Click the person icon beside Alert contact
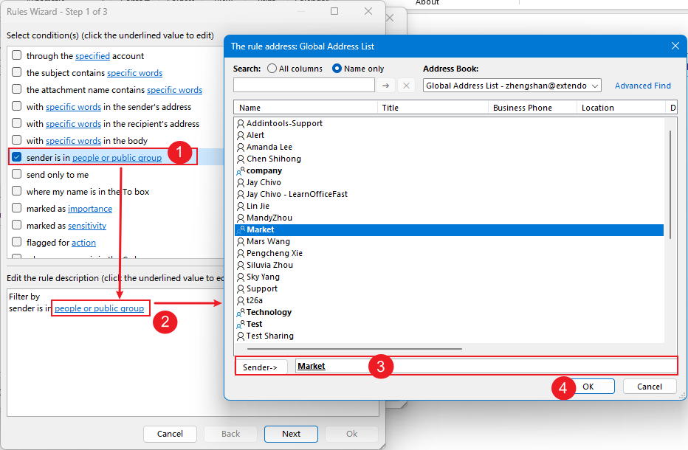This screenshot has height=450, width=688. pyautogui.click(x=241, y=135)
